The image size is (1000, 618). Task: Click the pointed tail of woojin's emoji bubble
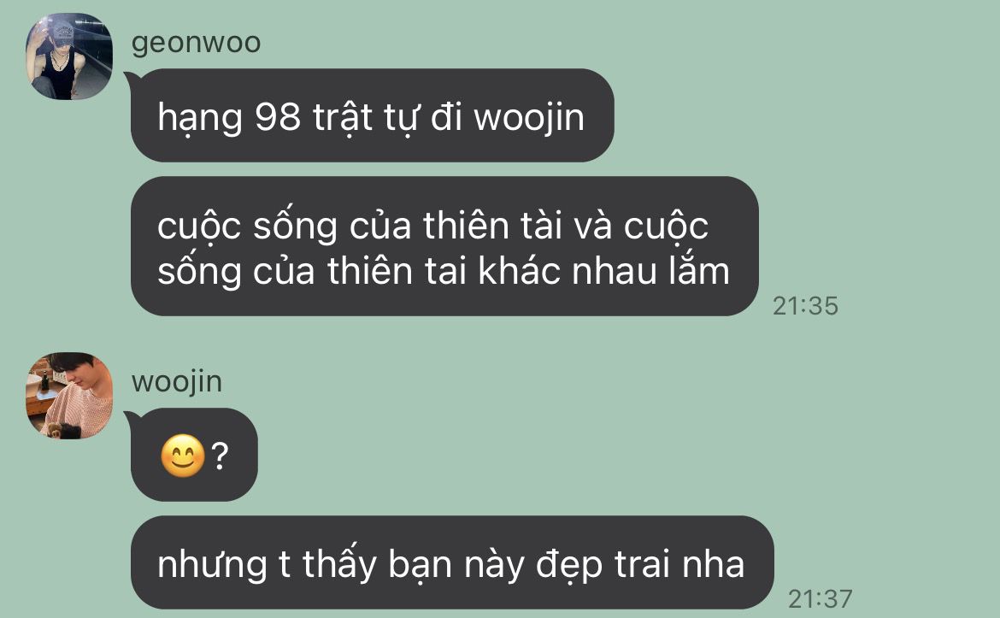click(x=132, y=418)
